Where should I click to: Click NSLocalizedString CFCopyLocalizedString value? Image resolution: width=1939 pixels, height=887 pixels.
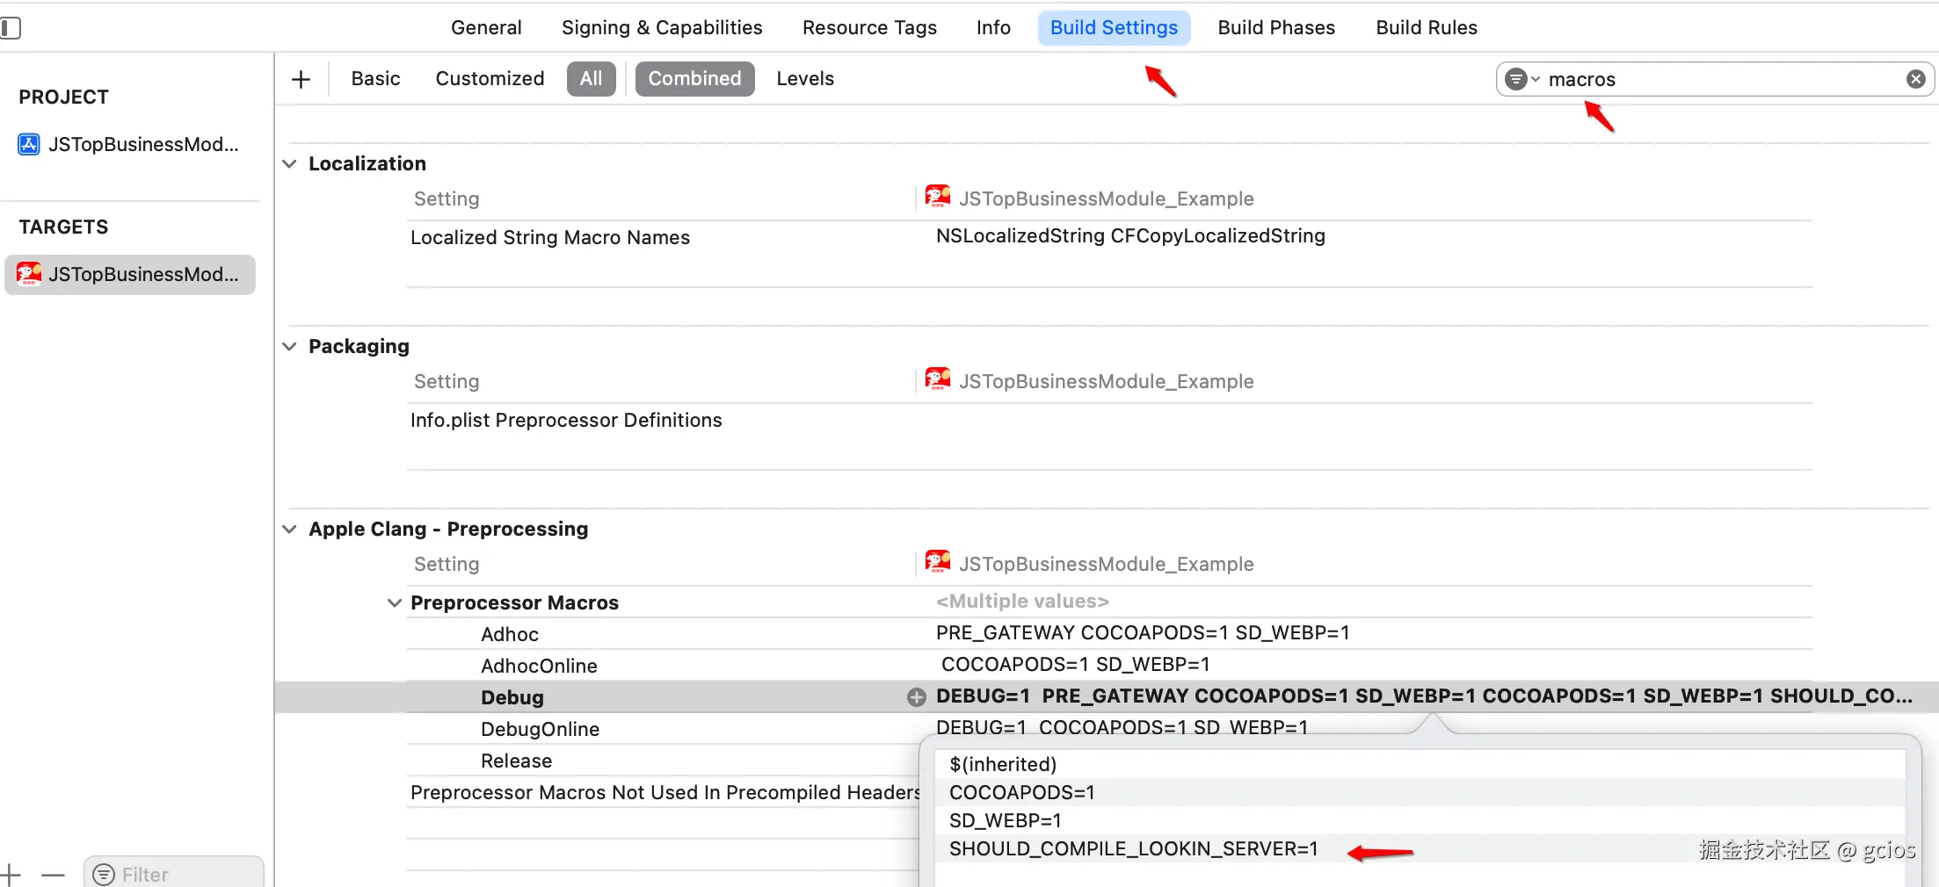tap(1130, 236)
